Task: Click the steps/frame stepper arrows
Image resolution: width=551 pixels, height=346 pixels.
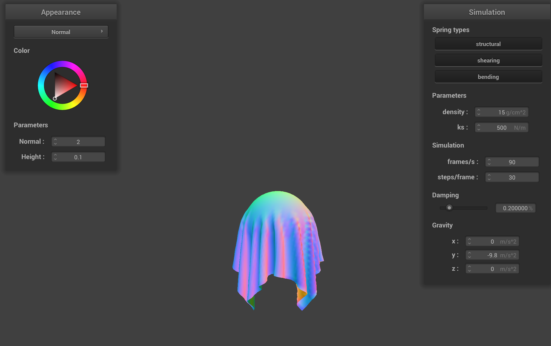Action: coord(489,177)
